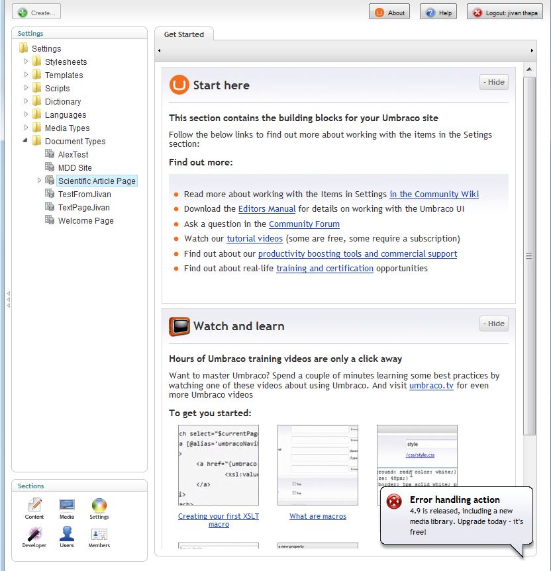This screenshot has width=551, height=571.
Task: Open the Media section icon
Action: (67, 508)
